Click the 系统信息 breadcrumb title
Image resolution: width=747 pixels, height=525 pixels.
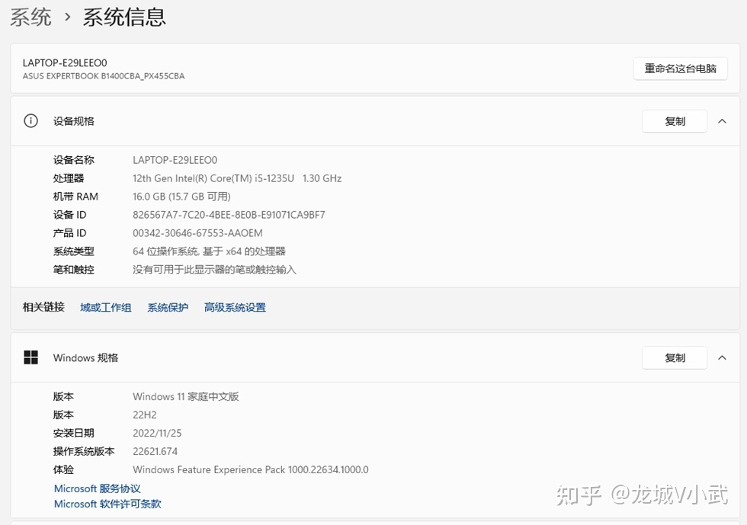[x=124, y=18]
